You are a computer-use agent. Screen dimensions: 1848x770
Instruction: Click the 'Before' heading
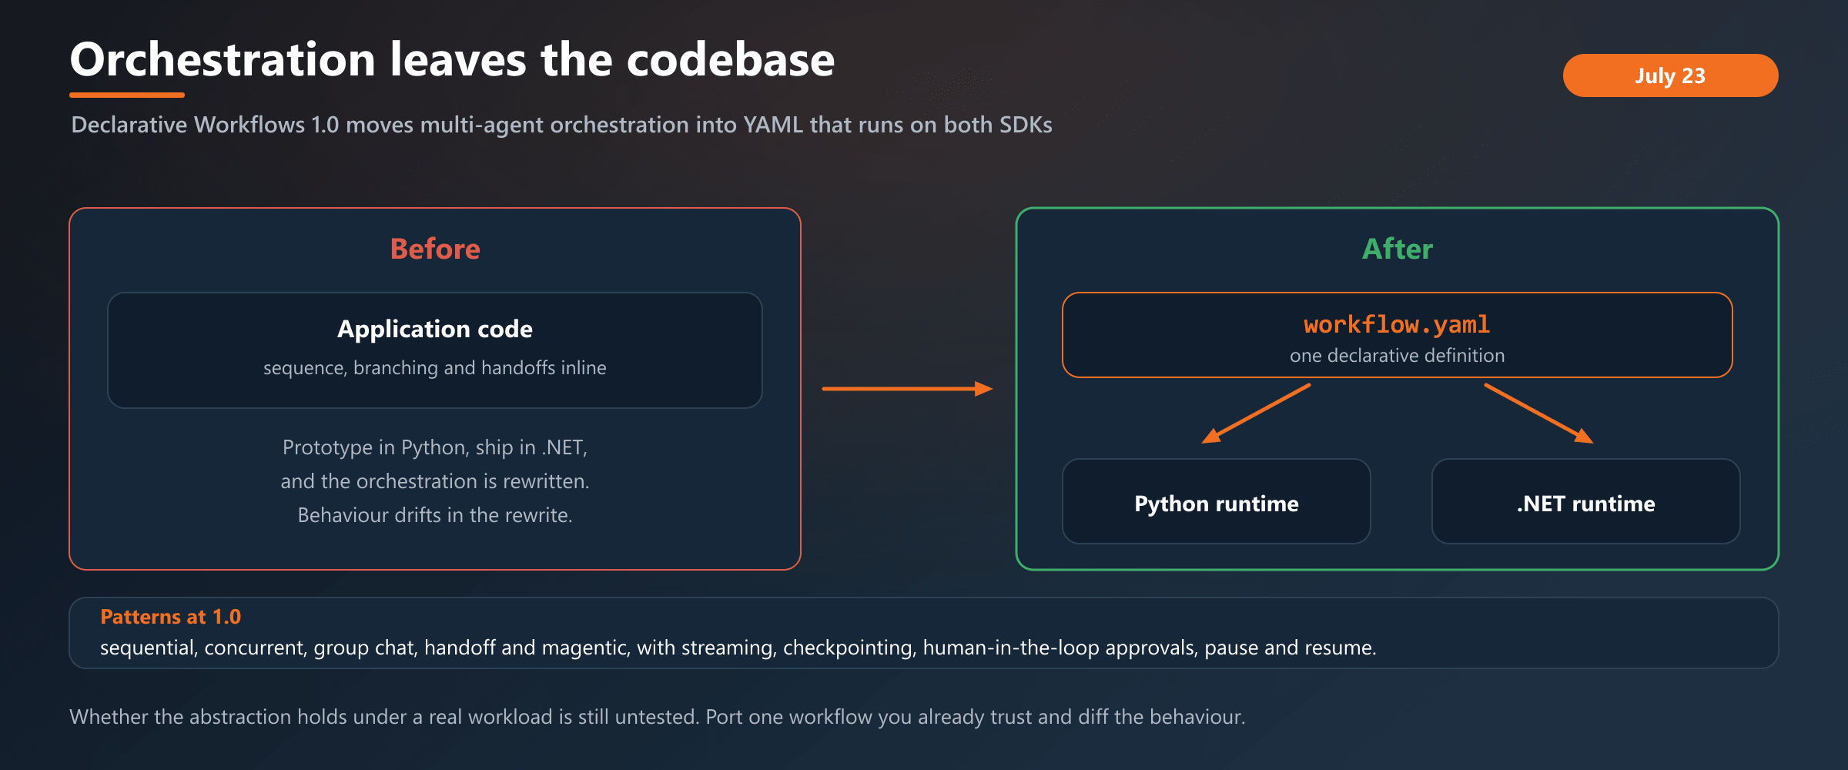click(435, 249)
